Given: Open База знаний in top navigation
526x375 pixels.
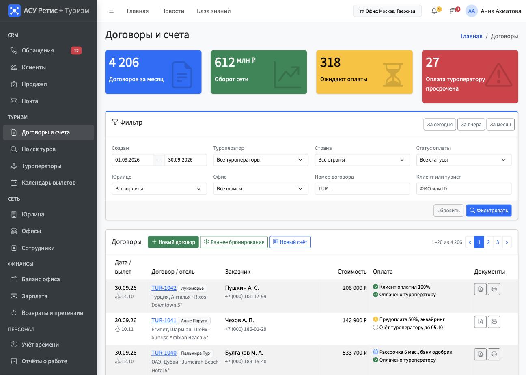Looking at the screenshot, I should click(x=213, y=11).
